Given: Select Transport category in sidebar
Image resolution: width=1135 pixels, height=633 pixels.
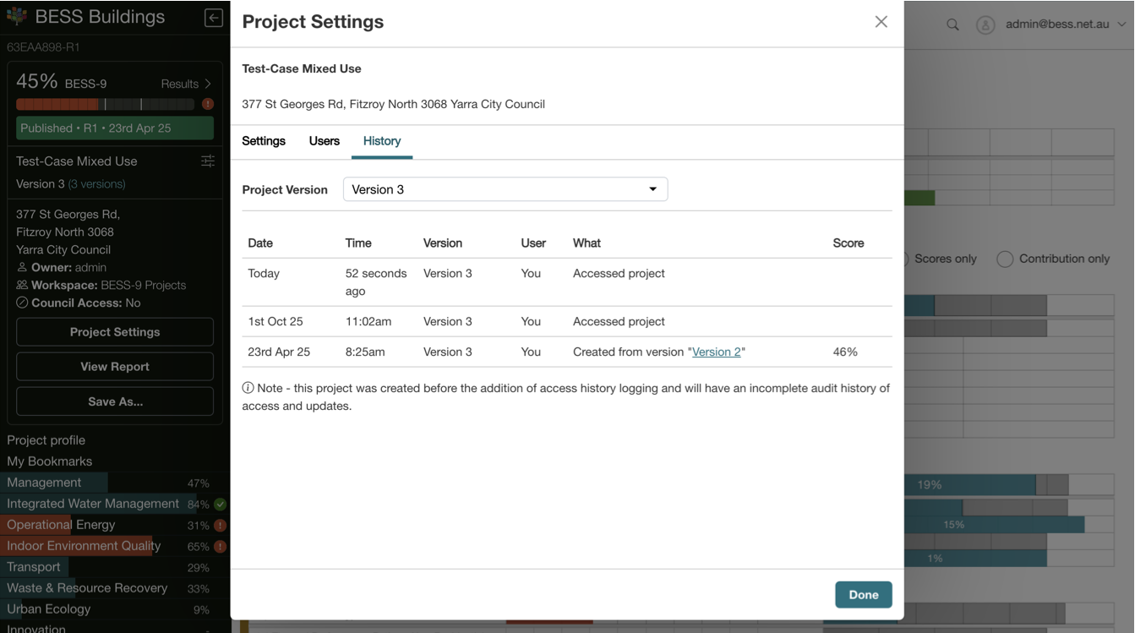Looking at the screenshot, I should click(x=34, y=567).
